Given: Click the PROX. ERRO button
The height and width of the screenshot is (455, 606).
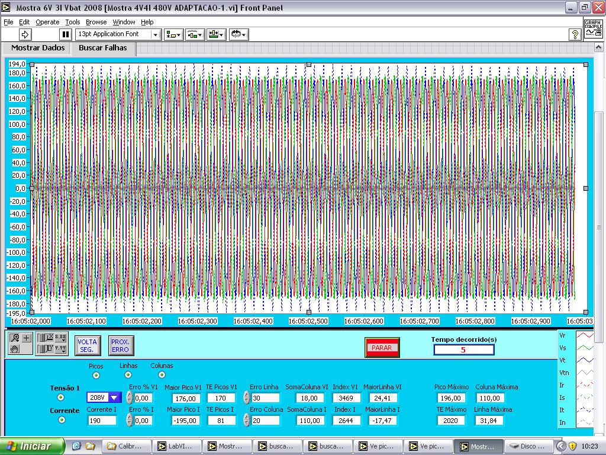Looking at the screenshot, I should coord(121,345).
